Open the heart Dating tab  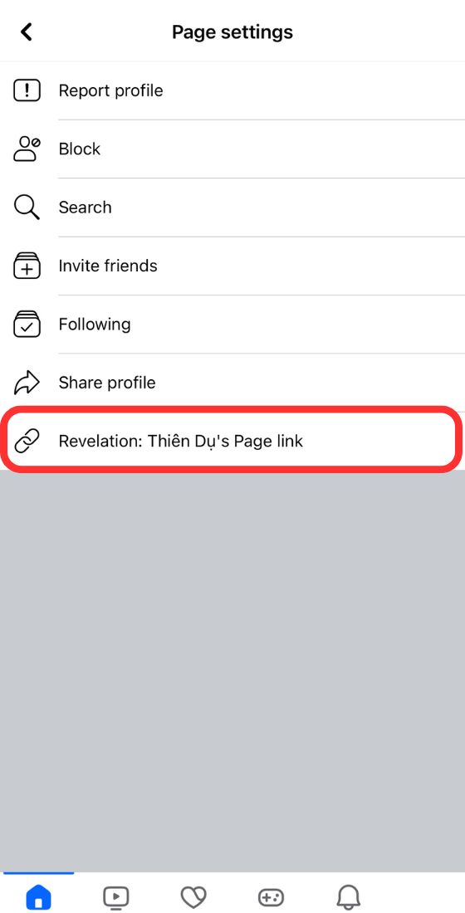(193, 896)
